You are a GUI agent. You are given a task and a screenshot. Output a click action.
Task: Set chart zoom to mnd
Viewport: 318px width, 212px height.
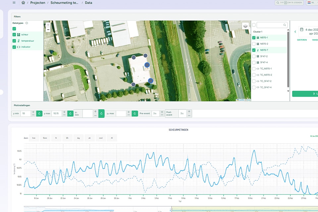pos(101,138)
